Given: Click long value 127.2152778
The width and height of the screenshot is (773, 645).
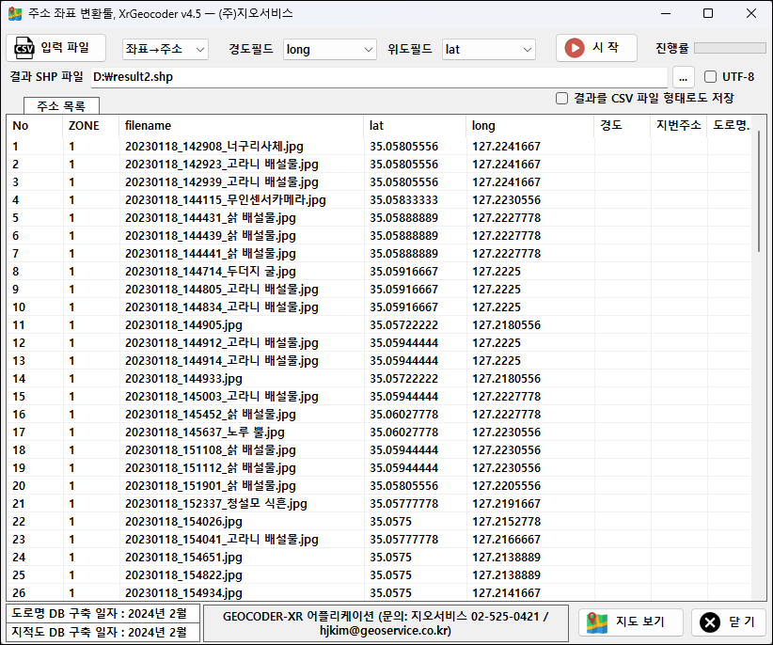Looking at the screenshot, I should [506, 521].
